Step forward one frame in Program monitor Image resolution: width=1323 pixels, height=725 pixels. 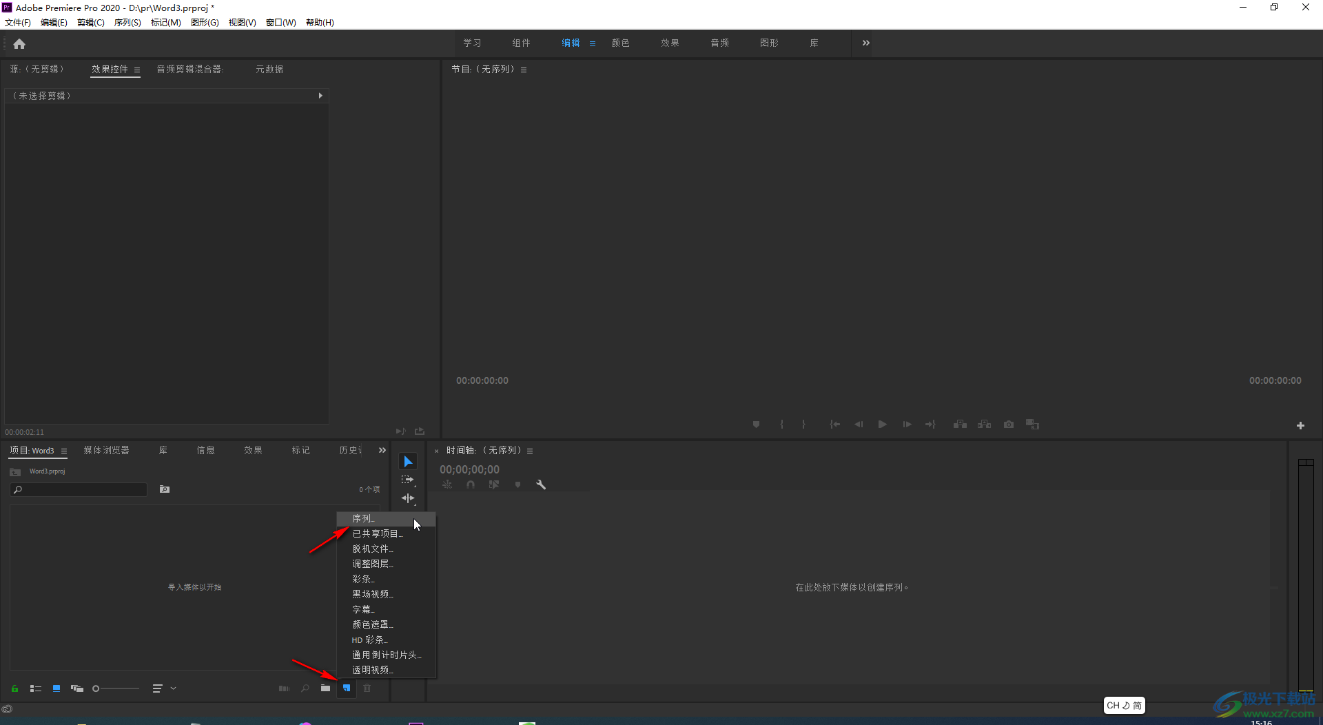pyautogui.click(x=907, y=425)
